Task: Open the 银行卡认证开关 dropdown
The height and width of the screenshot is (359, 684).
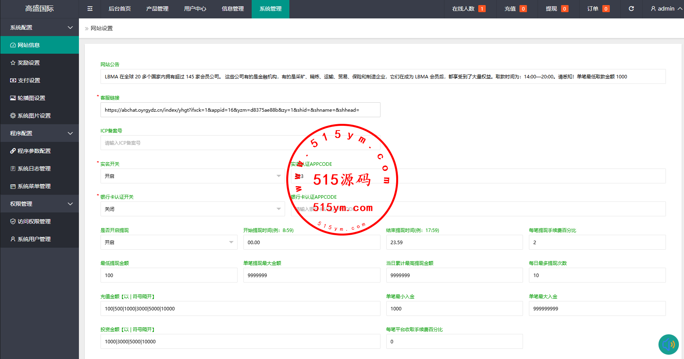Action: click(192, 209)
